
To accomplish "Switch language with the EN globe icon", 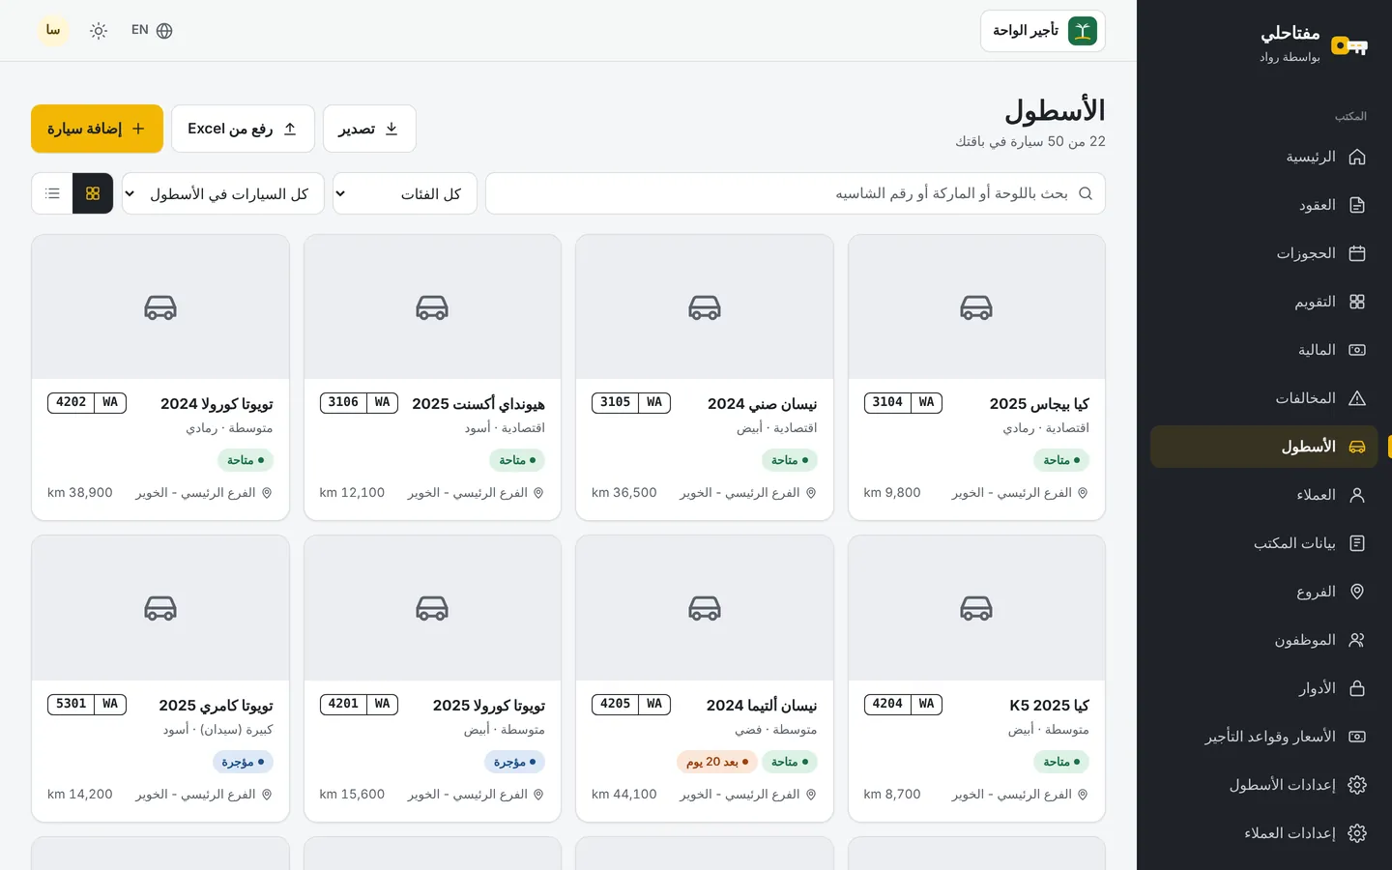I will point(152,31).
